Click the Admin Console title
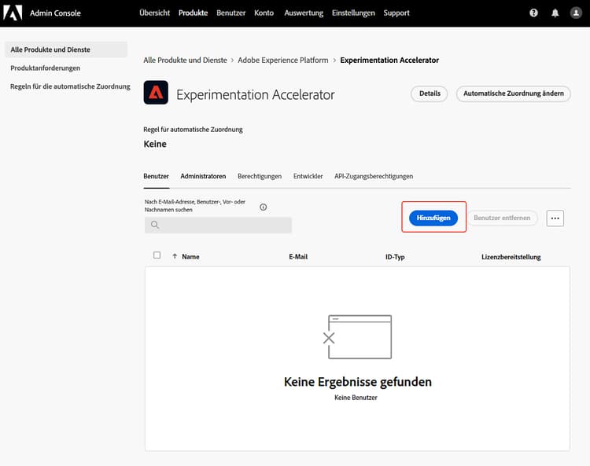590x466 pixels. 55,13
